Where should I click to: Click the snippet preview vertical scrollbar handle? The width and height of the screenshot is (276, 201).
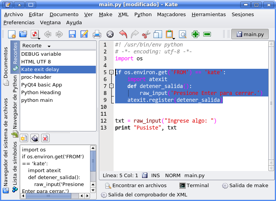point(93,161)
